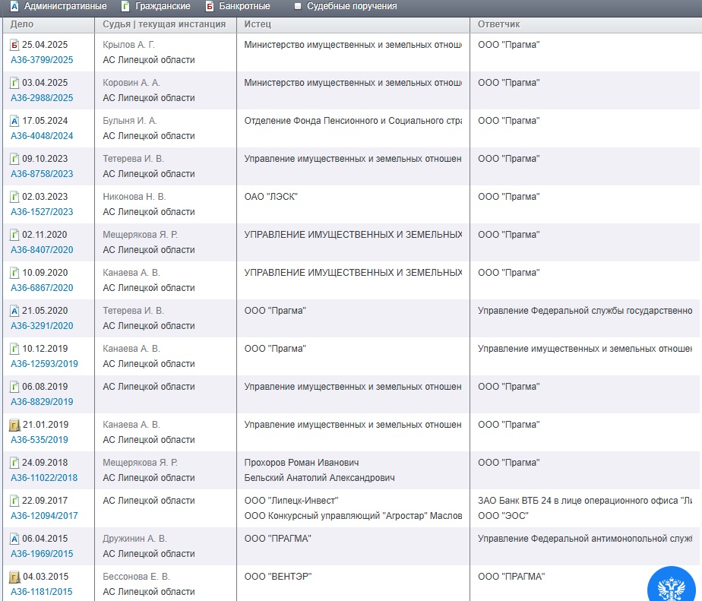Open case link А36-8758/2023
Image resolution: width=702 pixels, height=601 pixels.
click(x=42, y=174)
